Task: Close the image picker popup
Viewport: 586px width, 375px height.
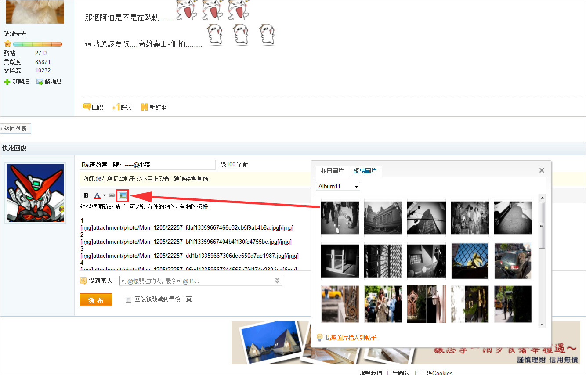Action: pyautogui.click(x=542, y=170)
